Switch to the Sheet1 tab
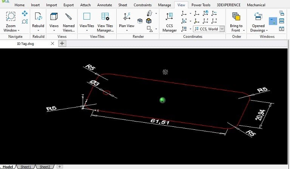The width and height of the screenshot is (290, 169). coord(26,167)
